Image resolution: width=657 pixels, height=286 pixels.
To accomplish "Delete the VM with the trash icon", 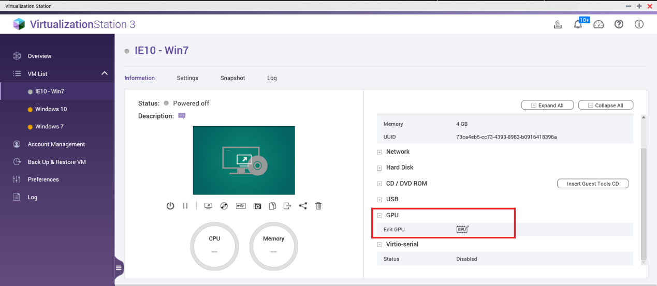I will pos(318,206).
